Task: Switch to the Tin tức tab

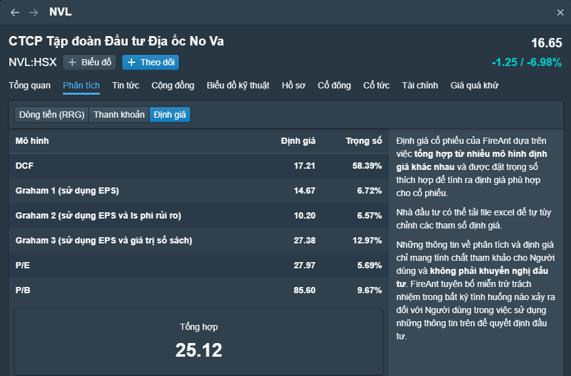Action: [126, 85]
